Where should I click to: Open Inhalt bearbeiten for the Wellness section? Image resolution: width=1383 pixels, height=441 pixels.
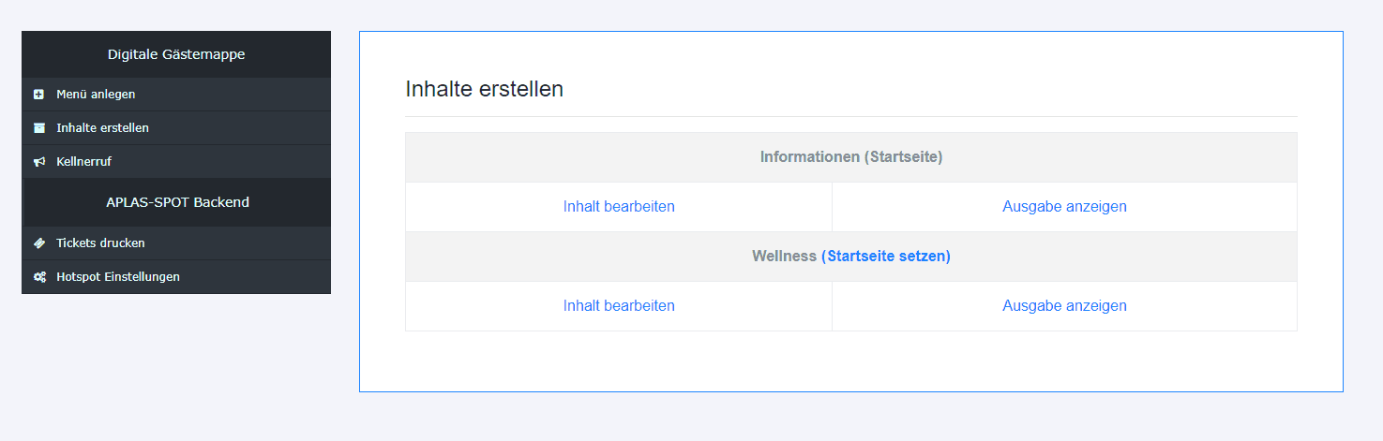pyautogui.click(x=619, y=306)
